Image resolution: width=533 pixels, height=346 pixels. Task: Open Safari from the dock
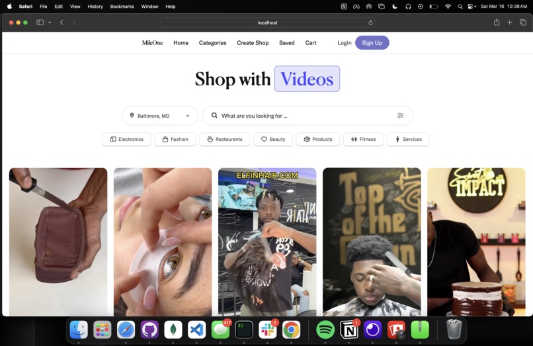pos(126,329)
